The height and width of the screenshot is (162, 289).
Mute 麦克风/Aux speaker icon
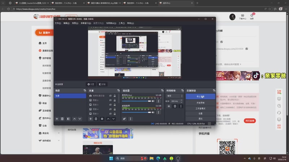tap(153, 101)
